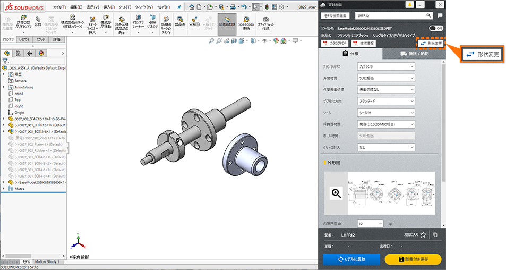Click the モデルに反映 button
Screen dimensions: 506x270
pos(351,259)
